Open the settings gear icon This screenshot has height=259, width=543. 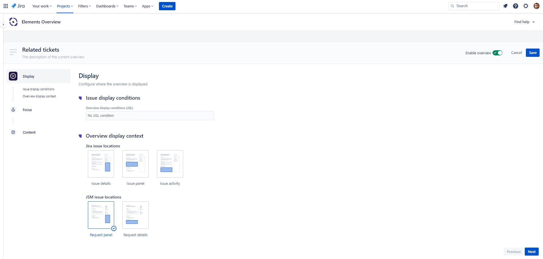click(x=526, y=6)
